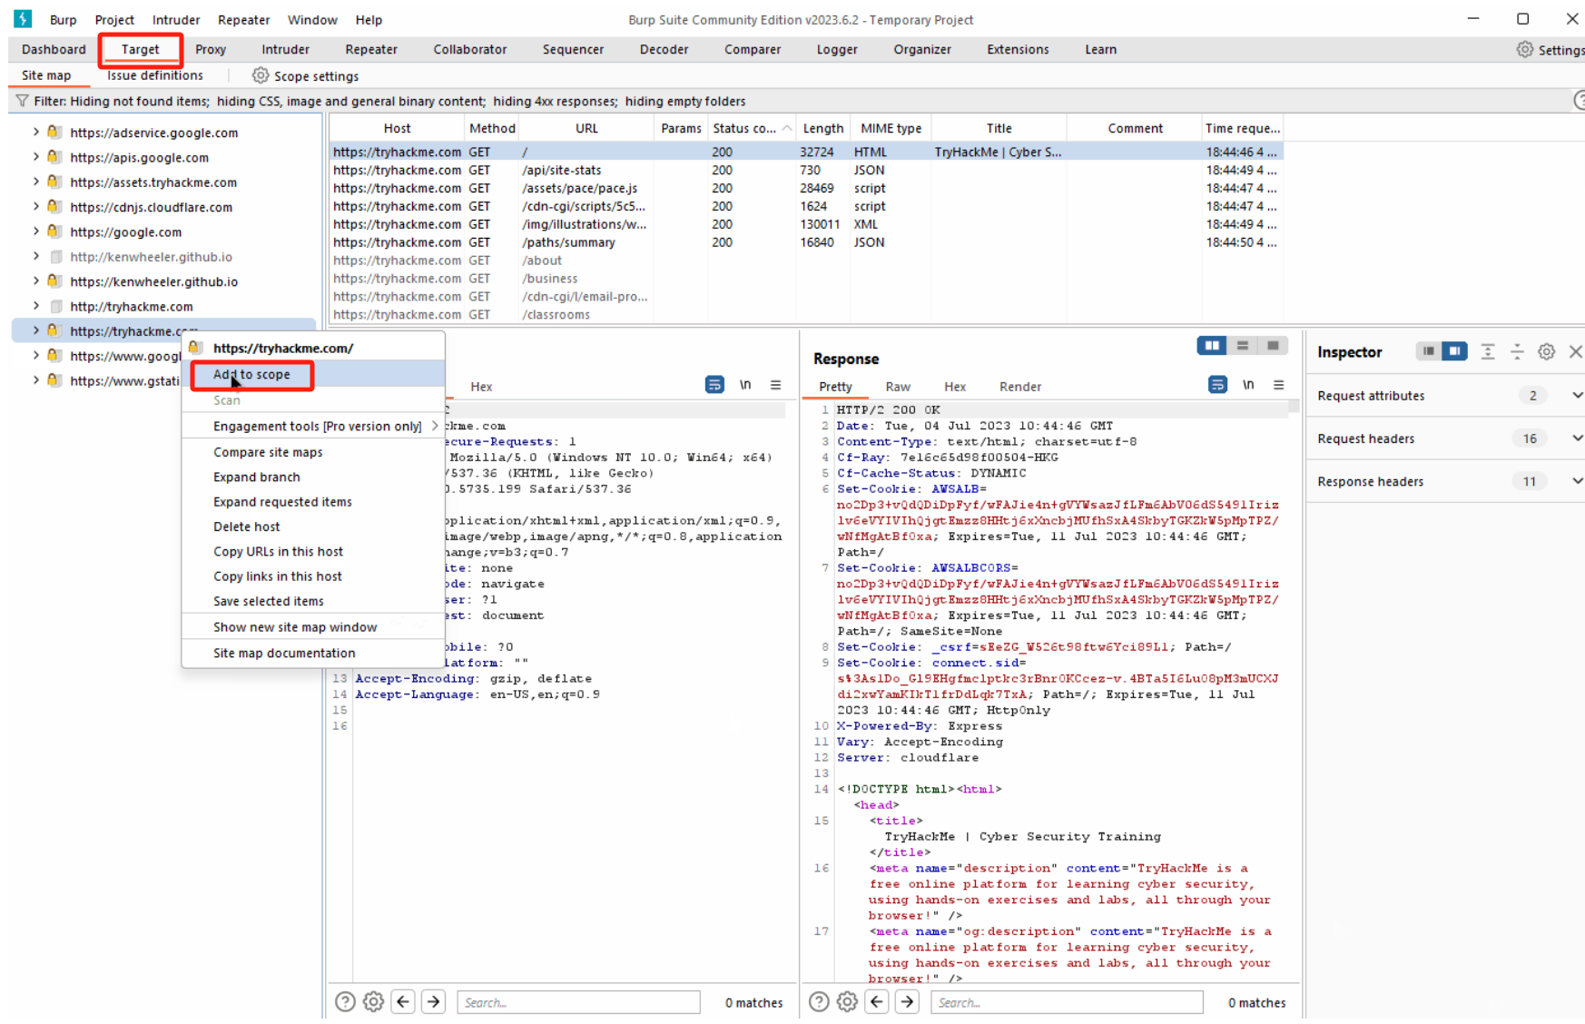The image size is (1585, 1024).
Task: Select Delete host in context menu
Action: 246,527
